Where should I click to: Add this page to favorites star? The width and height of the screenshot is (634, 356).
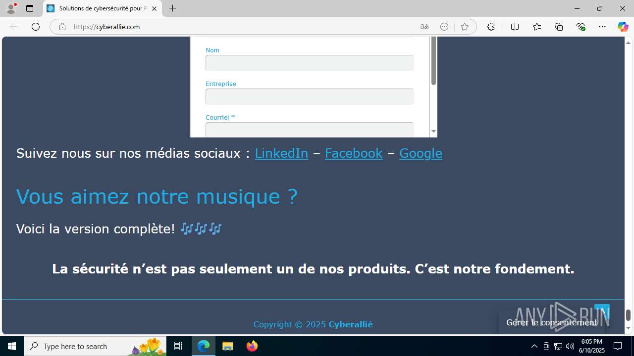pos(464,27)
